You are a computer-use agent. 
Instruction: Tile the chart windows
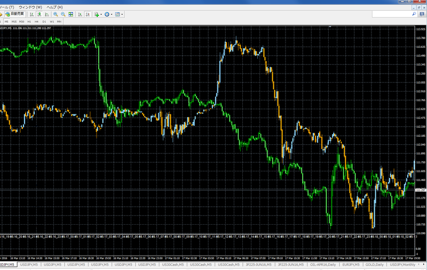[71, 14]
